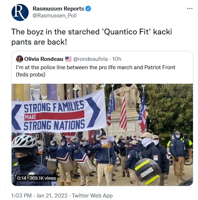
Task: Click the US flag emoji beside Olivia Rondeau
Action: coord(68,59)
